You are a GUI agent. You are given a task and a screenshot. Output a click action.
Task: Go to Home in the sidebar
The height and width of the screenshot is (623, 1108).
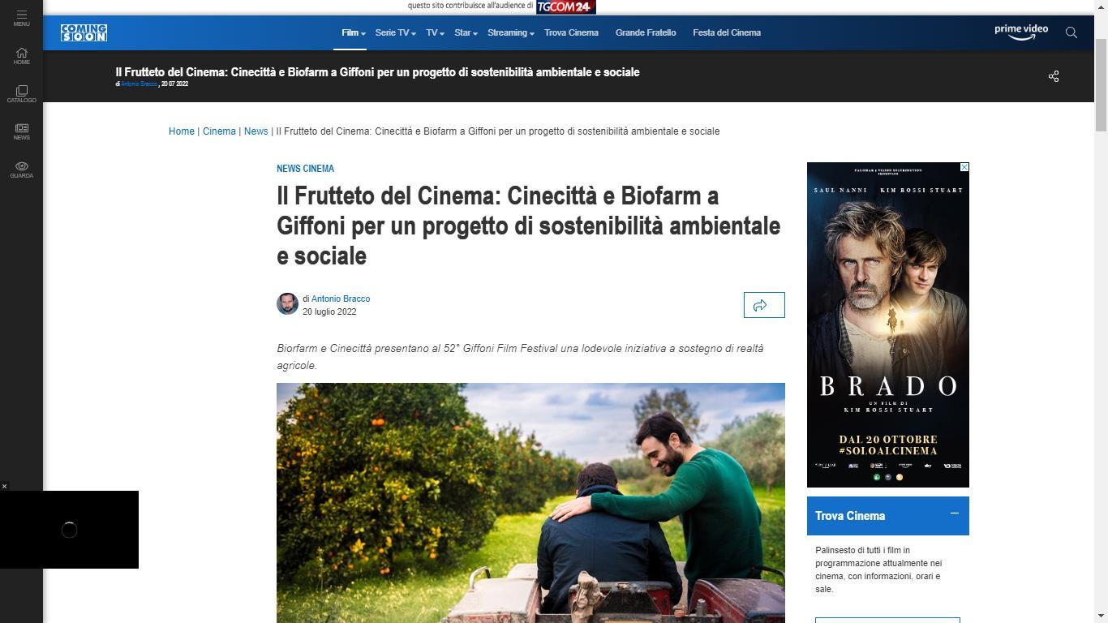tap(21, 56)
